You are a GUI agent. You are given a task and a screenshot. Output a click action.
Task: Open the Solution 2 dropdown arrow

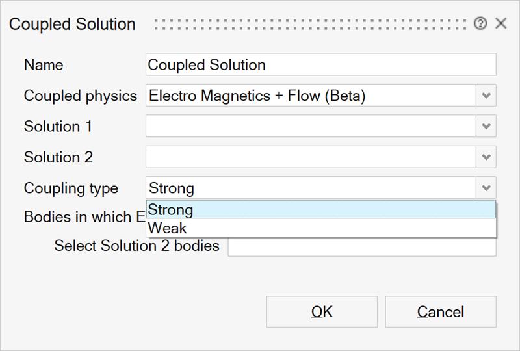(x=486, y=157)
